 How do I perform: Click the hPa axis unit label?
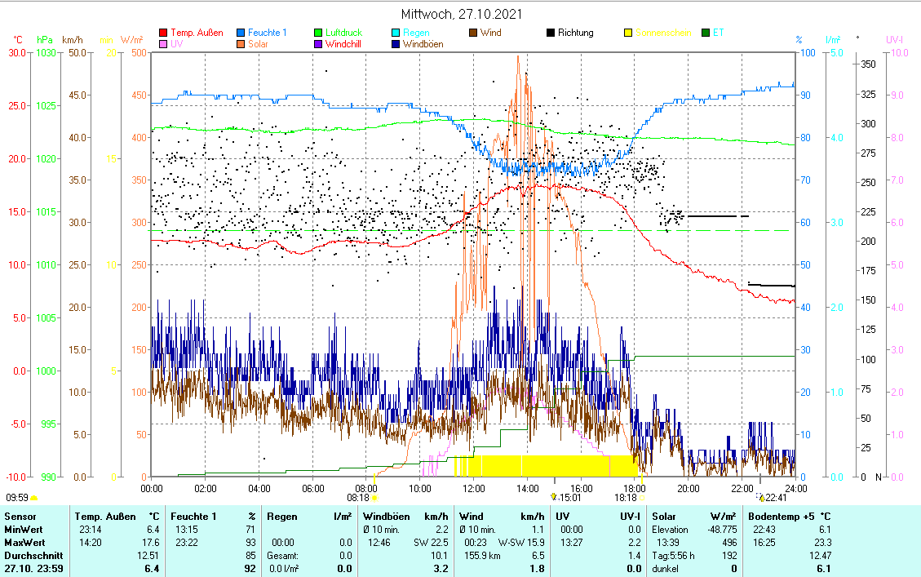click(x=44, y=39)
